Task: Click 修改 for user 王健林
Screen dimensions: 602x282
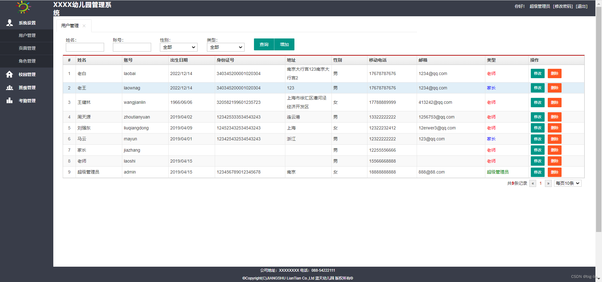Action: (538, 103)
